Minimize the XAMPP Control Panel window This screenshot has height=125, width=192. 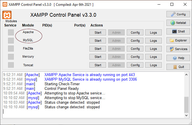[159, 4]
